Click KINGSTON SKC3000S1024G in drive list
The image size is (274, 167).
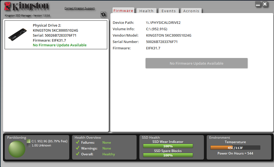coord(55,30)
